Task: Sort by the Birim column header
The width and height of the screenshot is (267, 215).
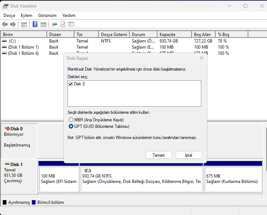Action: [24, 35]
